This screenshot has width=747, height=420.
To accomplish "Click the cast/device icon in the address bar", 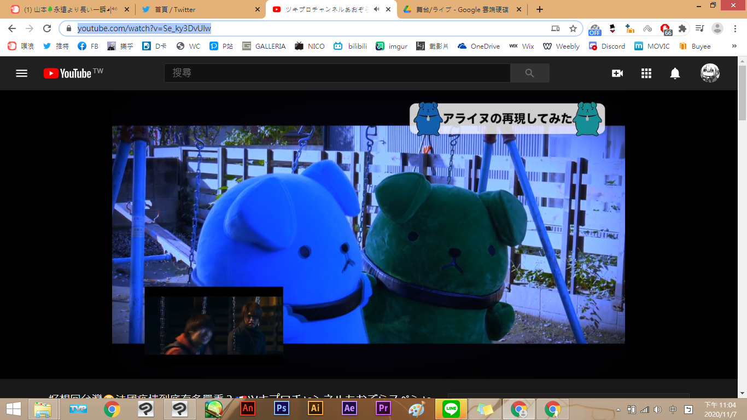I will (x=556, y=28).
